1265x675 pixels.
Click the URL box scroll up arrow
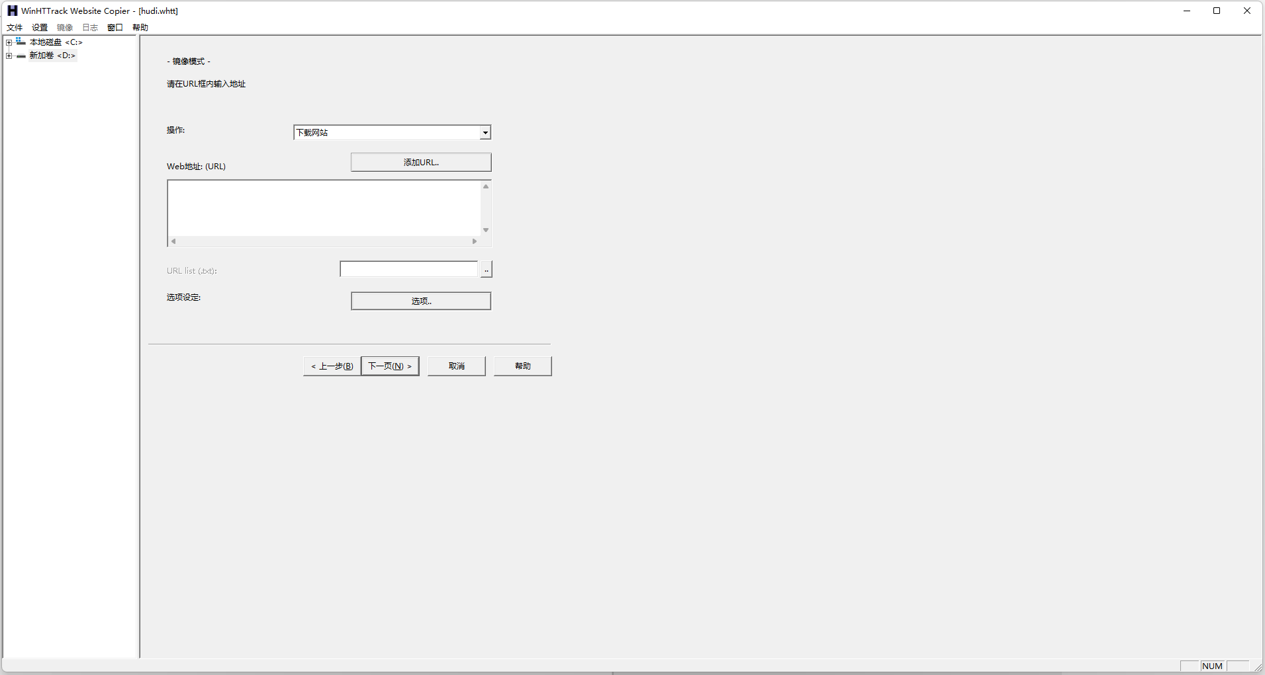click(x=486, y=186)
